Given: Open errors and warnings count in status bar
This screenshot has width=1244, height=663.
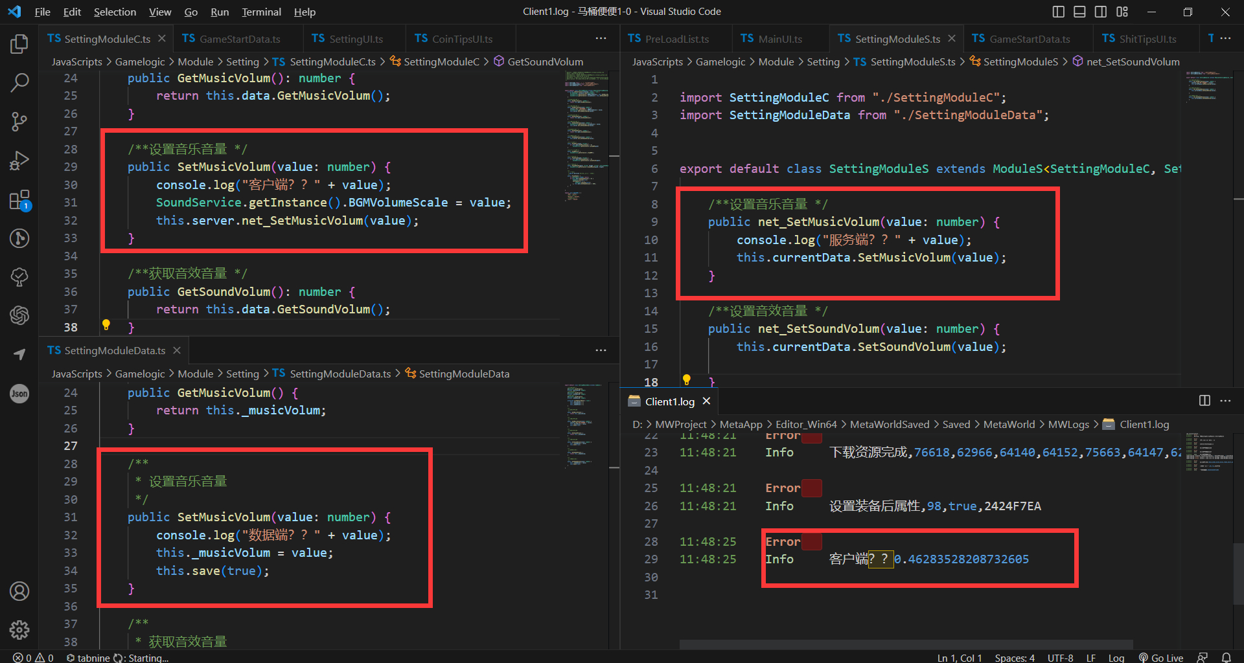Looking at the screenshot, I should tap(33, 657).
